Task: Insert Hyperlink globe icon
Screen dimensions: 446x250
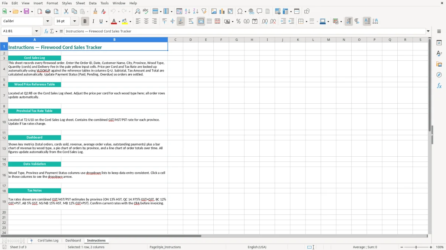Action: point(251,11)
